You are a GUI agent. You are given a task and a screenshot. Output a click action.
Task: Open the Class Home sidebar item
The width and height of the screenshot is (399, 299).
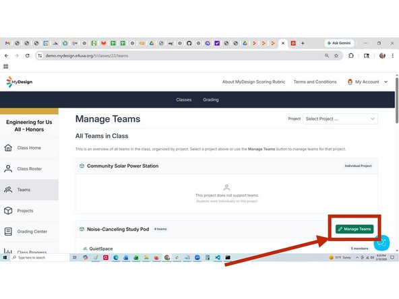coord(29,147)
